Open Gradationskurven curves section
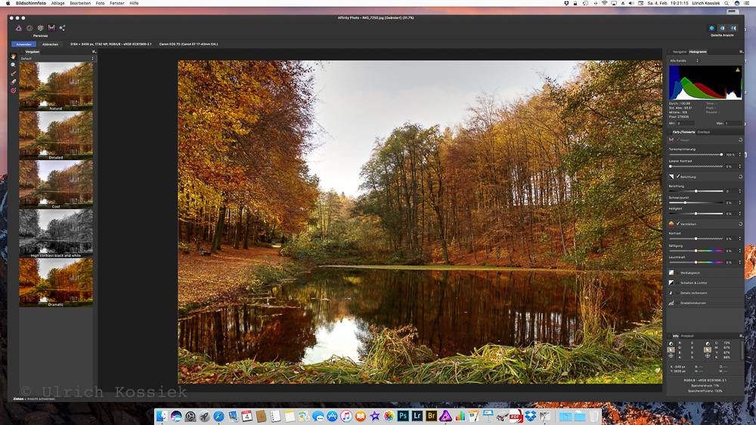 pos(693,303)
